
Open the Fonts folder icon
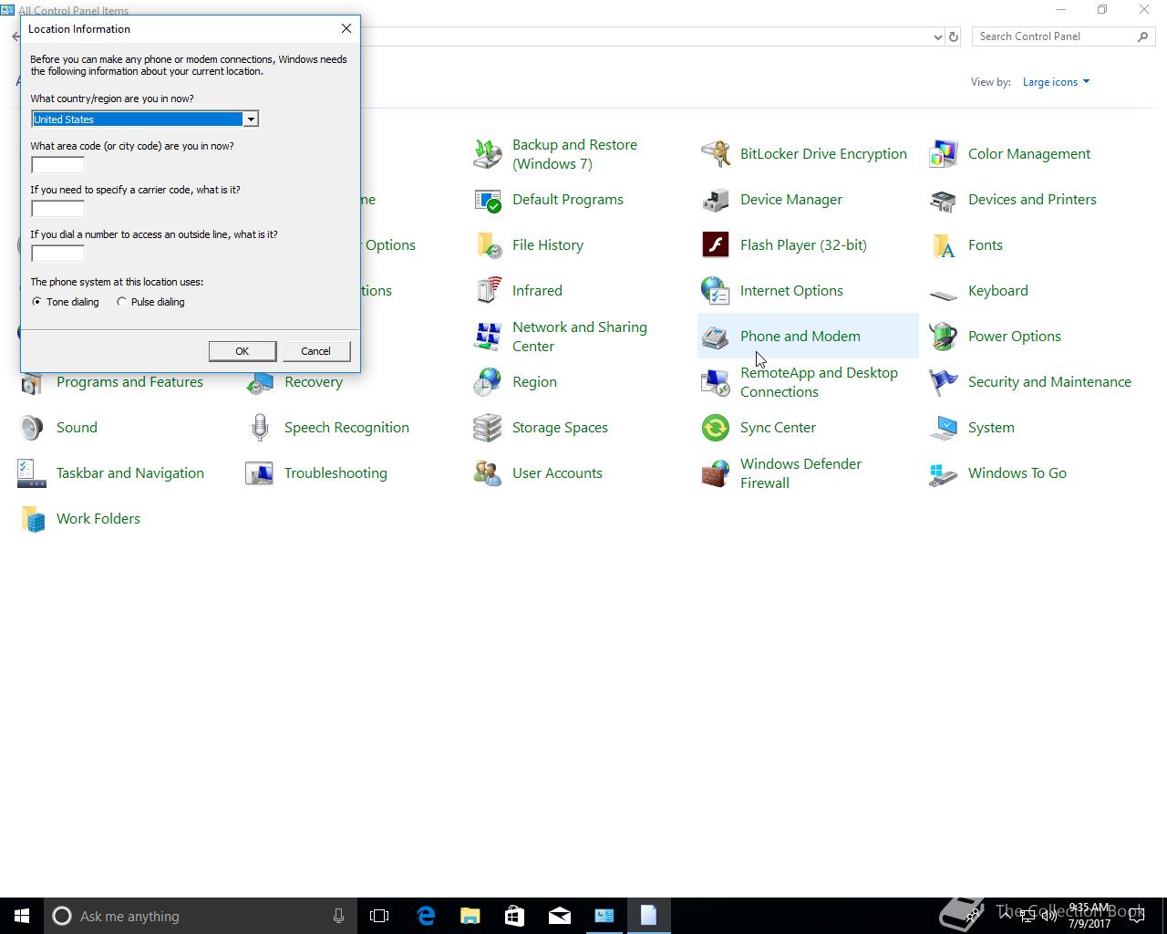click(x=944, y=245)
